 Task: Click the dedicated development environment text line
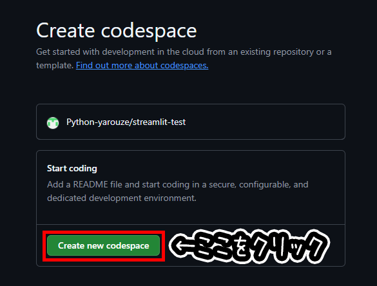click(122, 198)
